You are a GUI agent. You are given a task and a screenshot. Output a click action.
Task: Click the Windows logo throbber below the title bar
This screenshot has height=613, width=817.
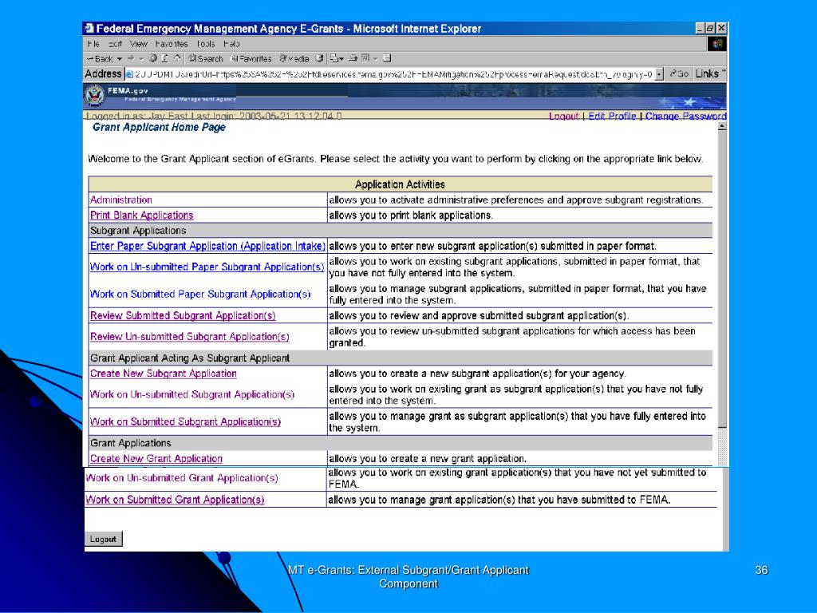click(717, 44)
